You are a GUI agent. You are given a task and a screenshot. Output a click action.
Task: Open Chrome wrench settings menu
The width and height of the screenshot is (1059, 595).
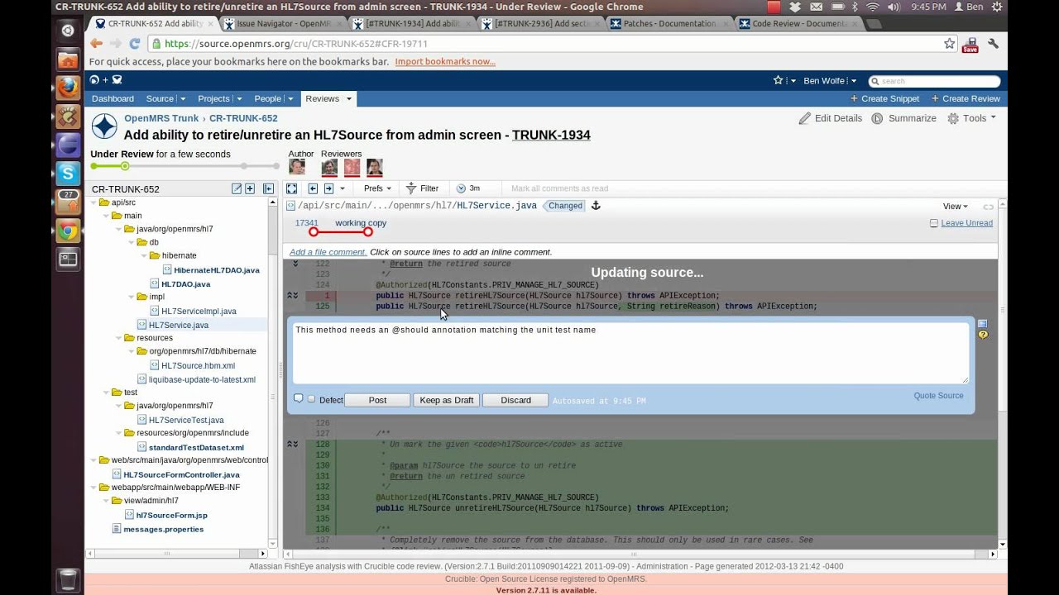(993, 44)
